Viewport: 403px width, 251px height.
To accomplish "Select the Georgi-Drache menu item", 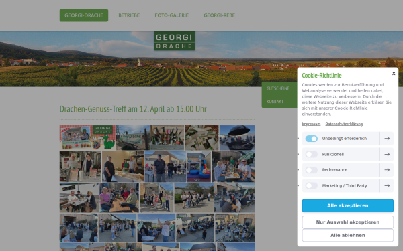I will (84, 15).
